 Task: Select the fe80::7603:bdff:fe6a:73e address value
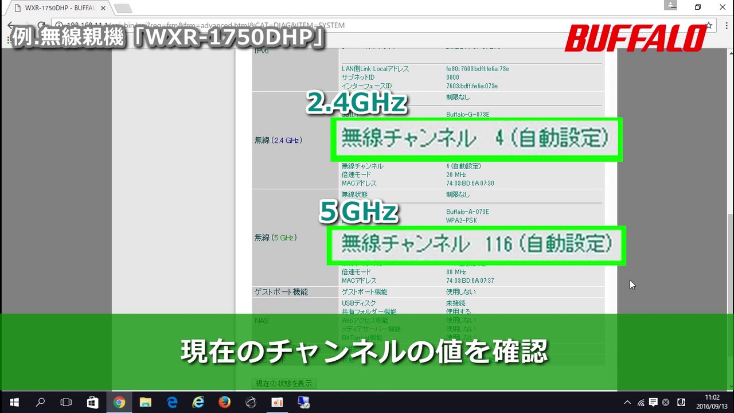click(x=477, y=69)
